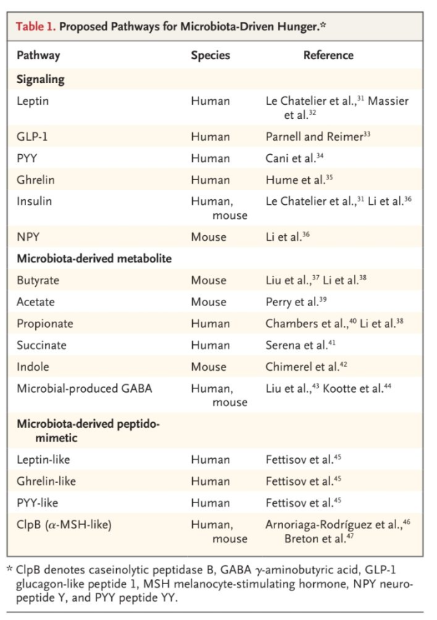This screenshot has width=437, height=620.
Task: Open the Serena et al. reference 41
Action: (x=300, y=346)
